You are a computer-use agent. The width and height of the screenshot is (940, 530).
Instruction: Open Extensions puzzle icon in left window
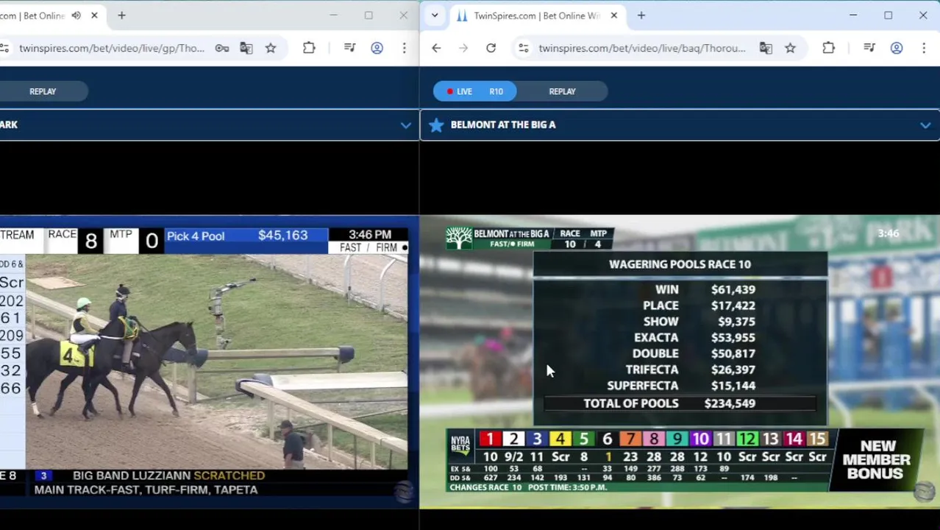click(x=309, y=49)
